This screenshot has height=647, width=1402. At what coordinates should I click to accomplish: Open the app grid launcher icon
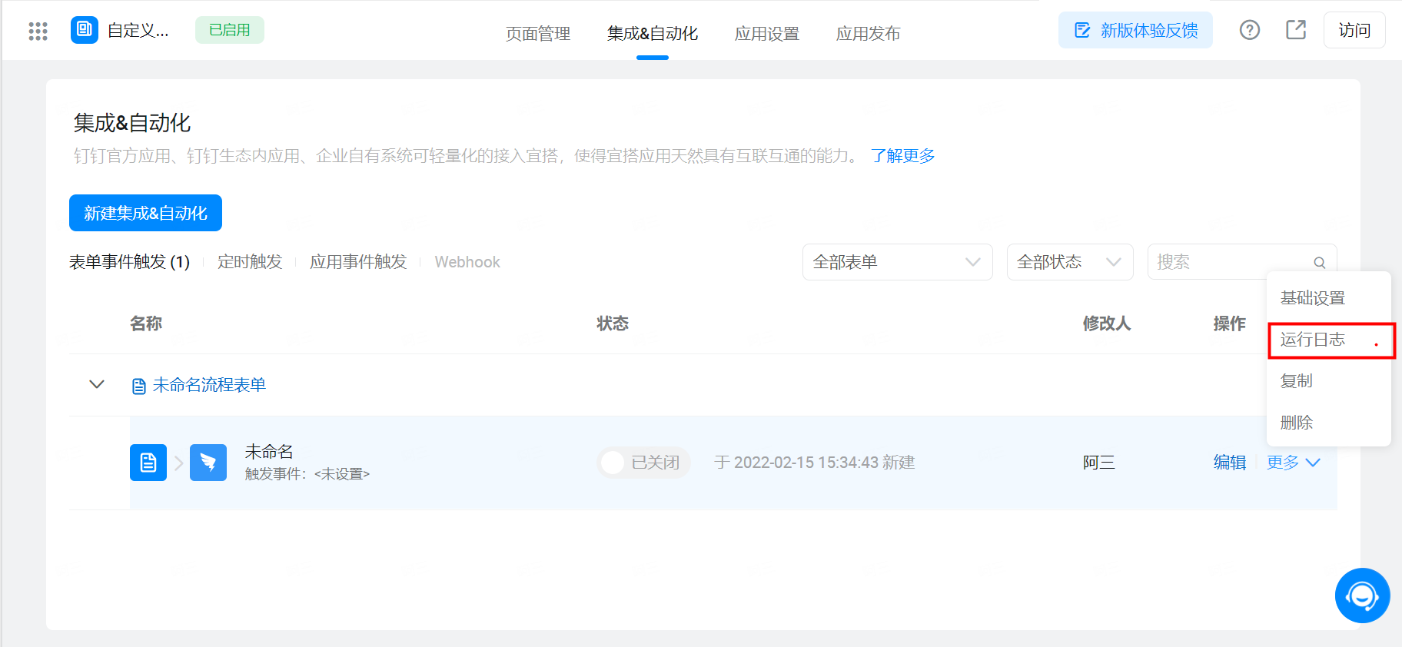[x=38, y=31]
